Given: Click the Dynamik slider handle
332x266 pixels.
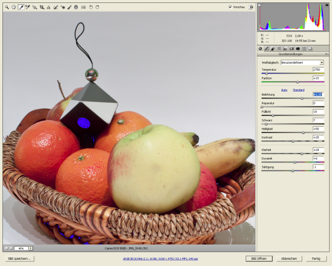Looking at the screenshot, I should (x=295, y=162).
